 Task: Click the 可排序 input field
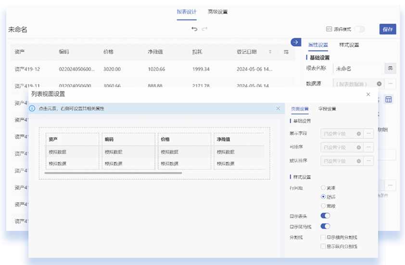[342, 147]
